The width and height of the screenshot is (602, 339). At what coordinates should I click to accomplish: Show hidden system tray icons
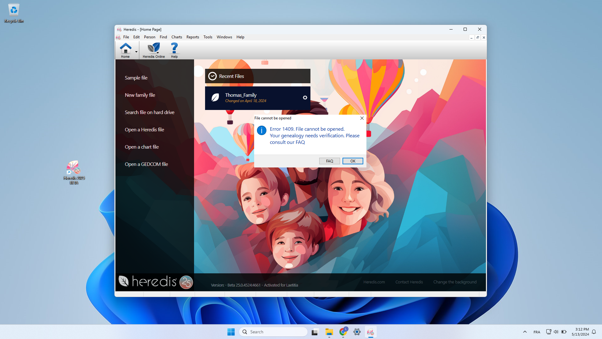(x=525, y=332)
